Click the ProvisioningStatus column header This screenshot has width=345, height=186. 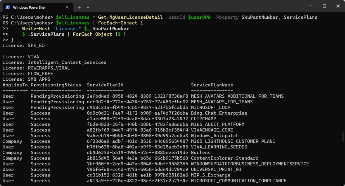pos(56,85)
